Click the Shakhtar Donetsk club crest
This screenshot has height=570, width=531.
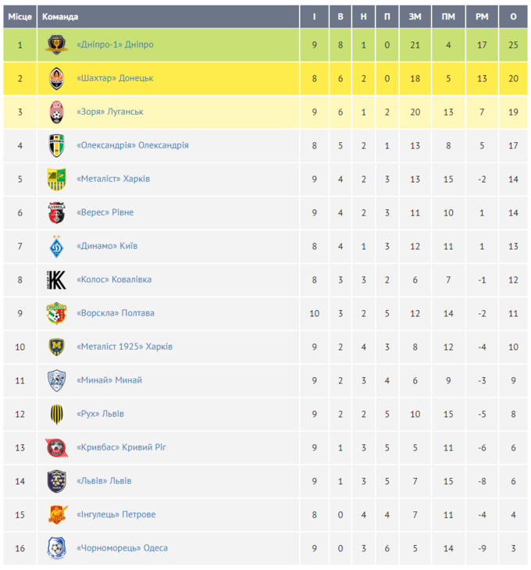[57, 79]
